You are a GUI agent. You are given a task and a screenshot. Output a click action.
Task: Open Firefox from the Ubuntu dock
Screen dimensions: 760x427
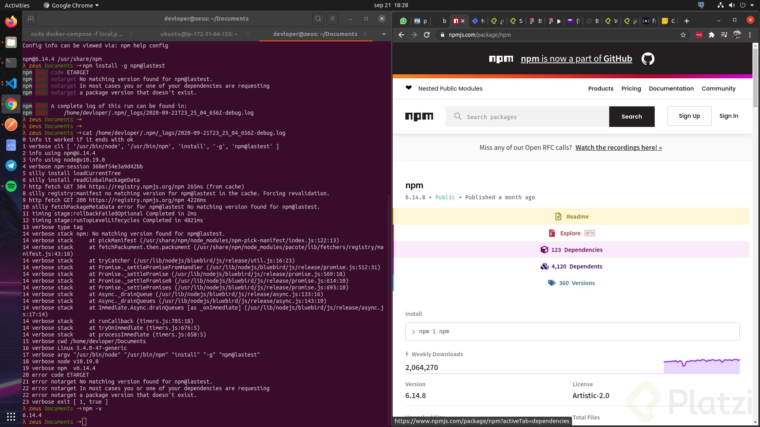pyautogui.click(x=11, y=21)
